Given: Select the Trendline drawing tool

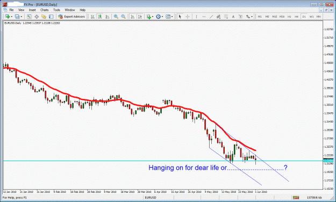Looking at the screenshot, I should click(211, 17).
